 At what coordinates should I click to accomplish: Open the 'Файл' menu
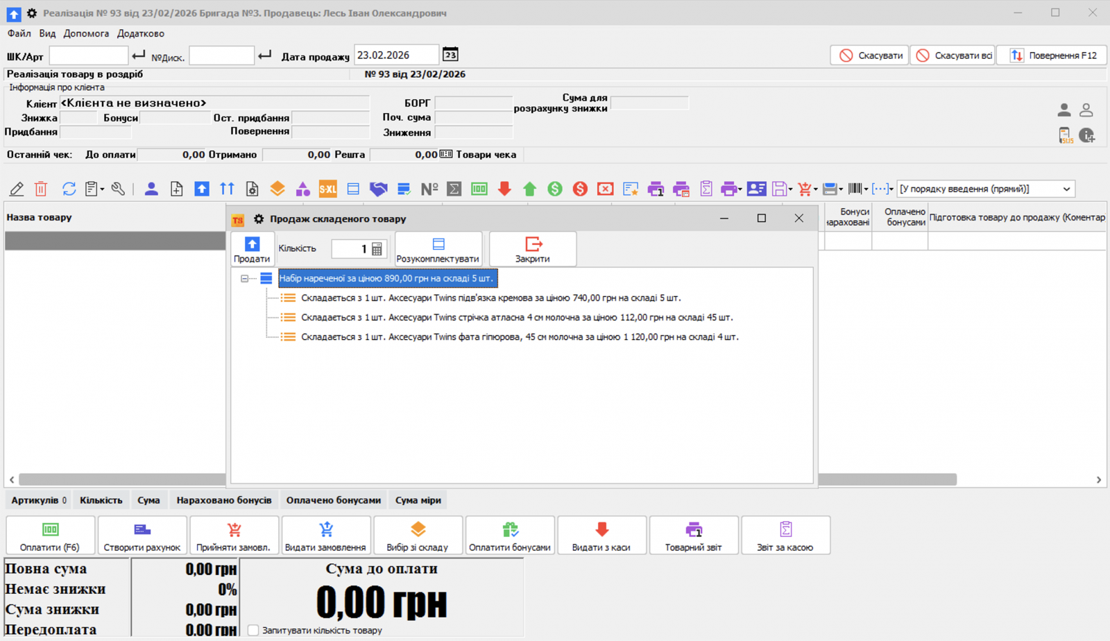(19, 33)
